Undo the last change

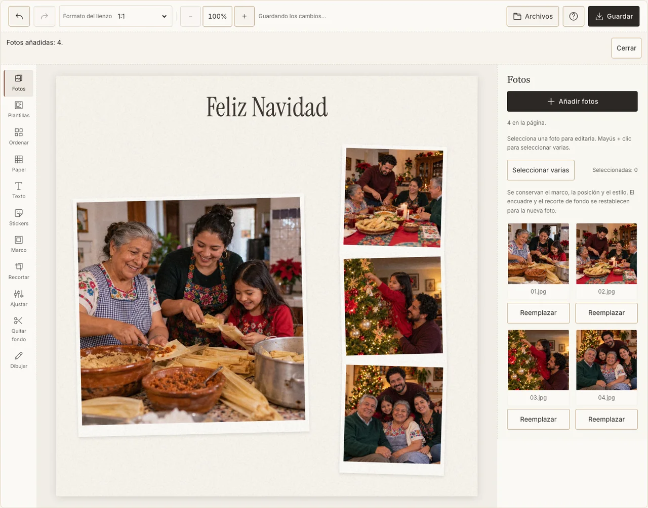(19, 16)
